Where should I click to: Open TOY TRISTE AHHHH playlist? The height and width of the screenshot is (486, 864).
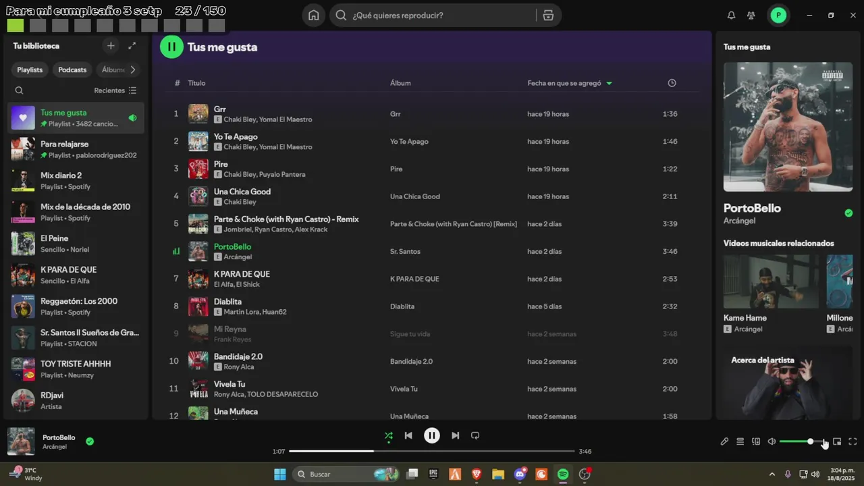(76, 369)
